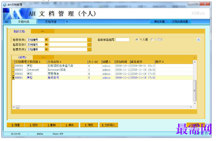Click the 新建 button
The width and height of the screenshot is (219, 141).
coord(16,125)
